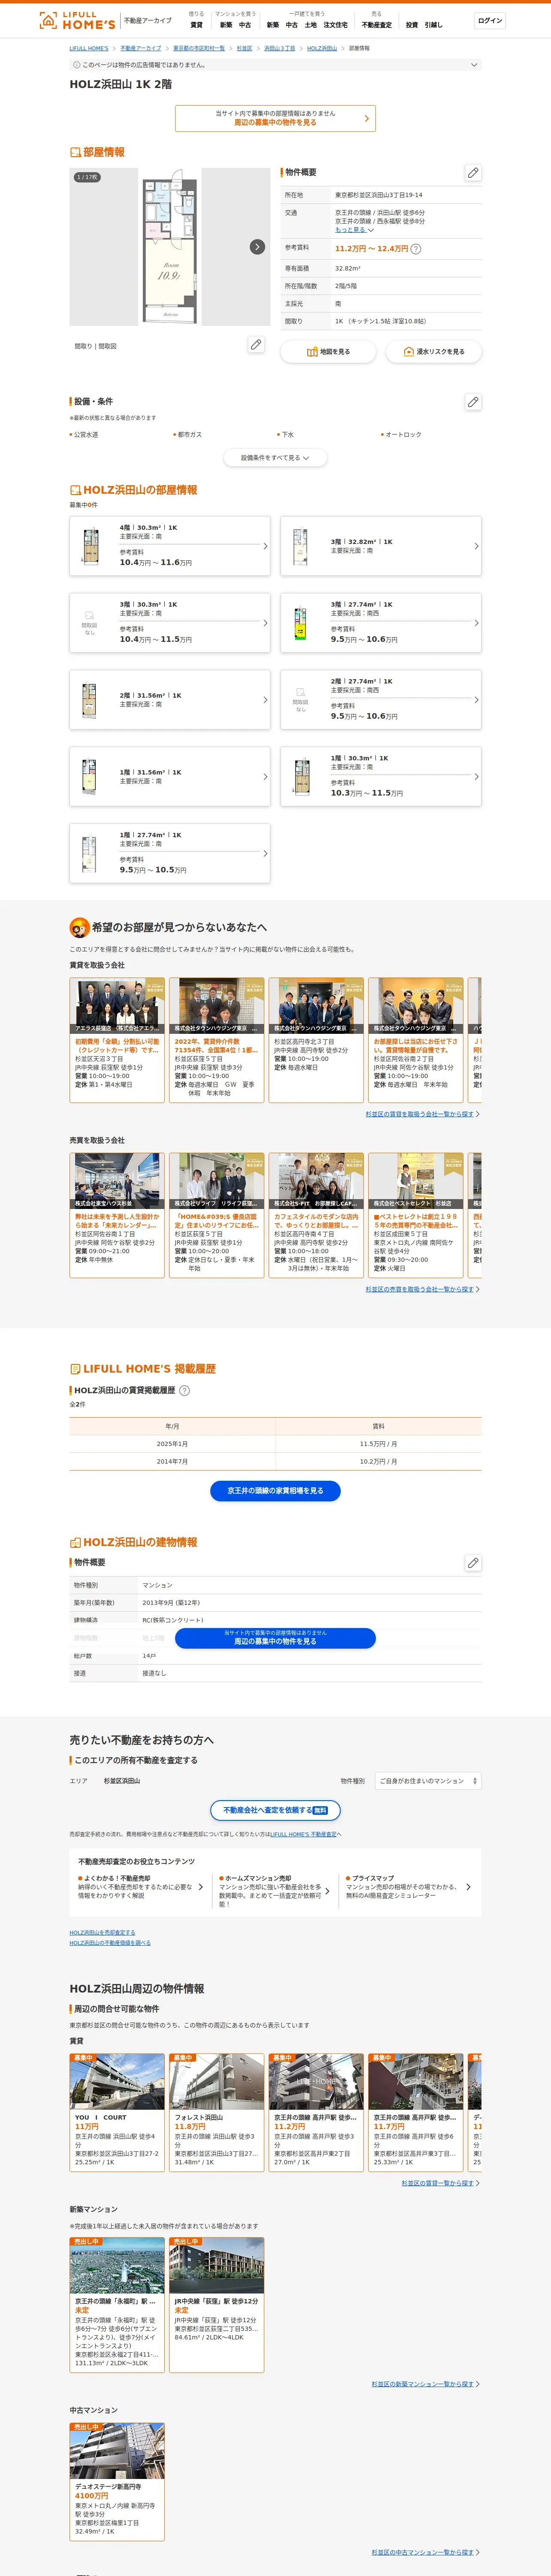Click 浸水リスクを見る button
Viewport: 551px width, 2576px height.
pyautogui.click(x=433, y=352)
